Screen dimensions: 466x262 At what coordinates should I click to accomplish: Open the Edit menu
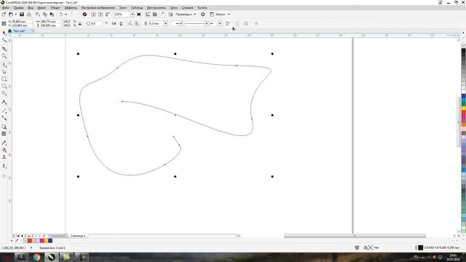[x=19, y=8]
